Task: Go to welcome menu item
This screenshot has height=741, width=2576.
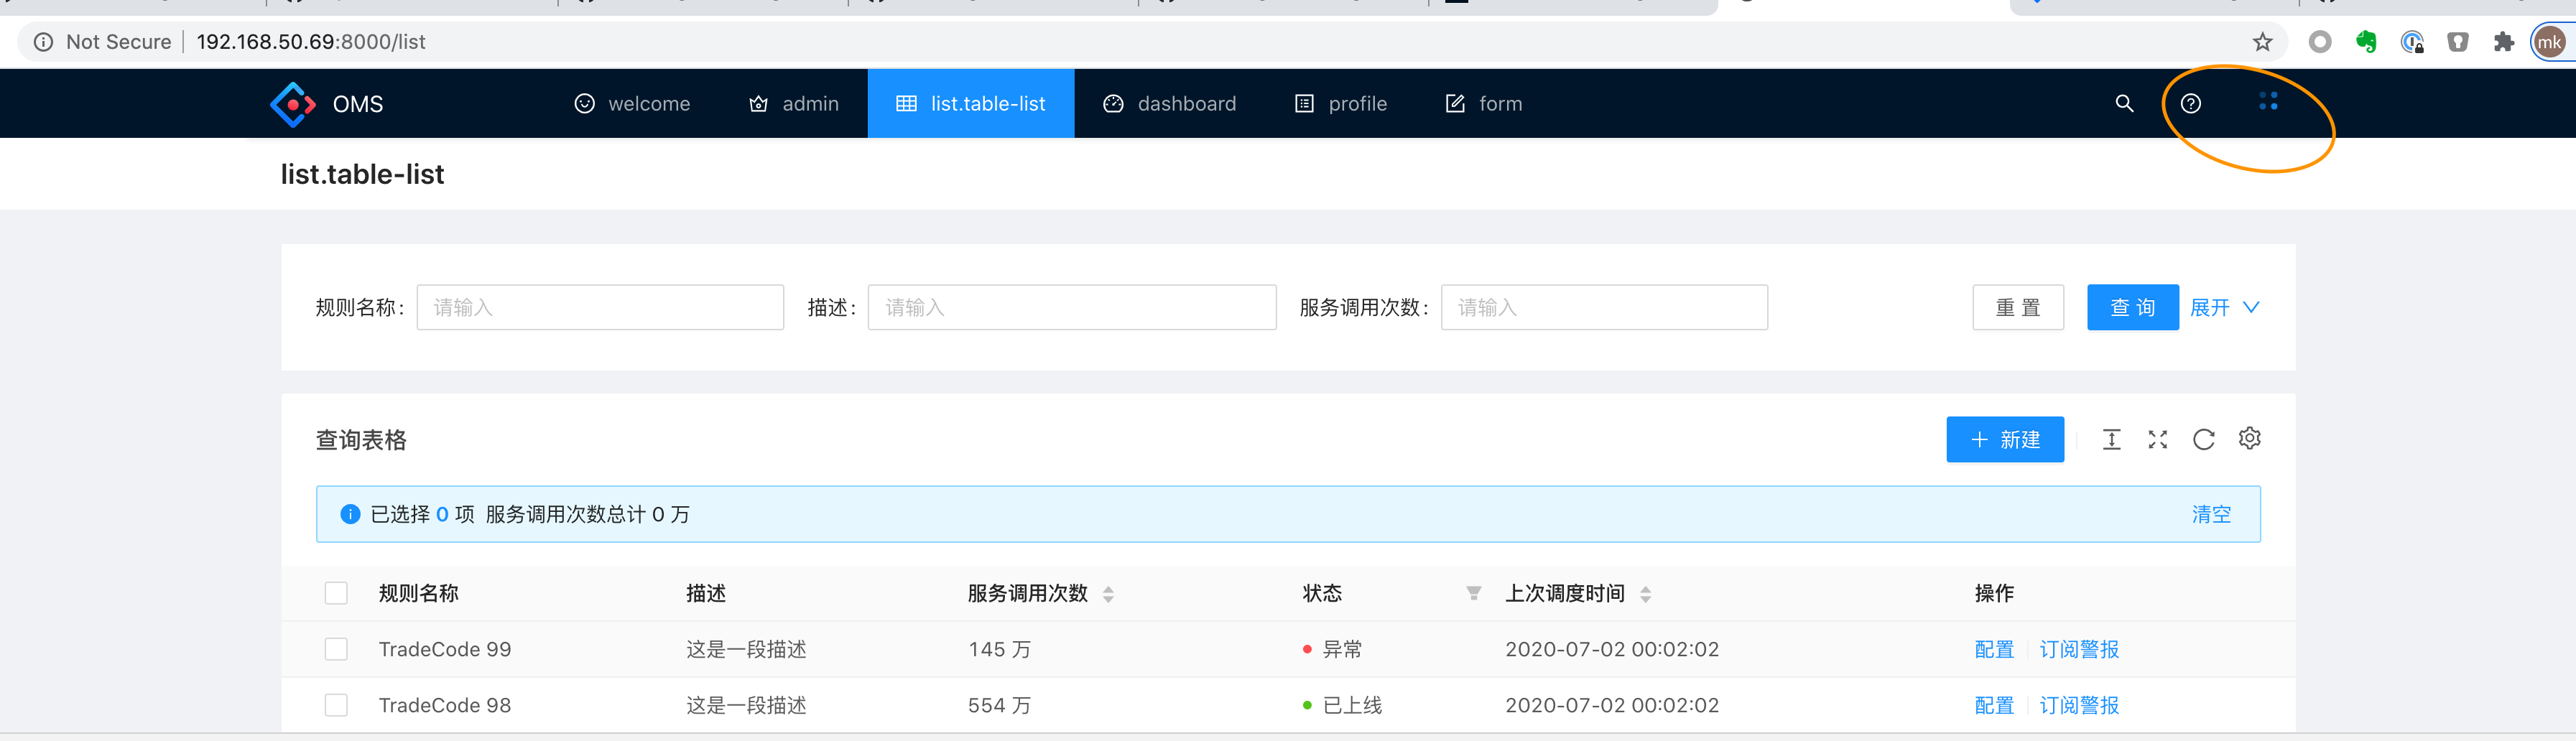Action: click(x=632, y=103)
